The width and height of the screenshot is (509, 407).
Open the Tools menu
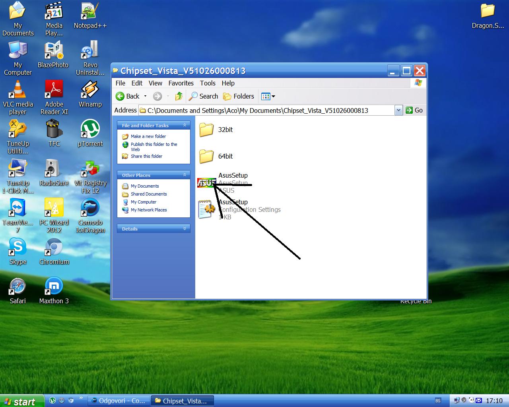pos(208,83)
